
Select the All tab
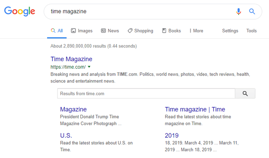(57, 31)
